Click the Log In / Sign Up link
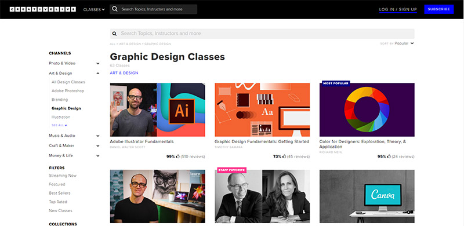The image size is (464, 226). [398, 9]
